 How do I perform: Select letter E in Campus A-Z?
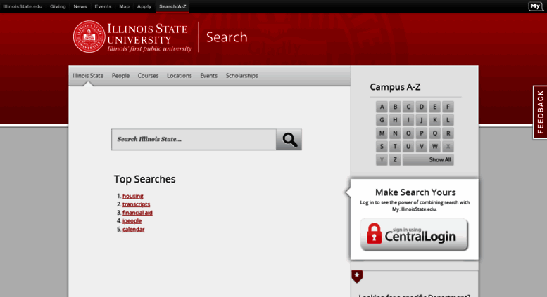point(434,107)
